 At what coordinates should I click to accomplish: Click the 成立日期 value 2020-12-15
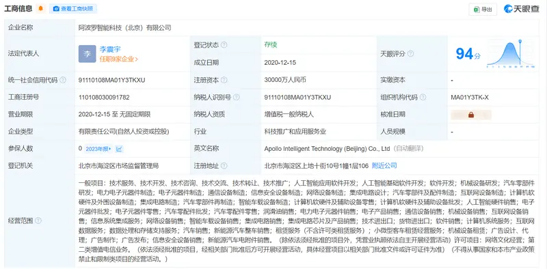280,63
